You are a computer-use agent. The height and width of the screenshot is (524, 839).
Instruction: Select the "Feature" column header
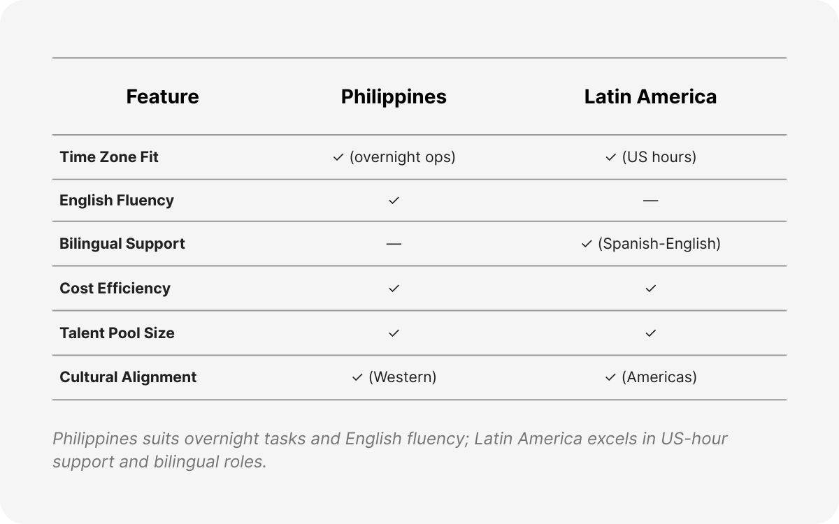(162, 96)
